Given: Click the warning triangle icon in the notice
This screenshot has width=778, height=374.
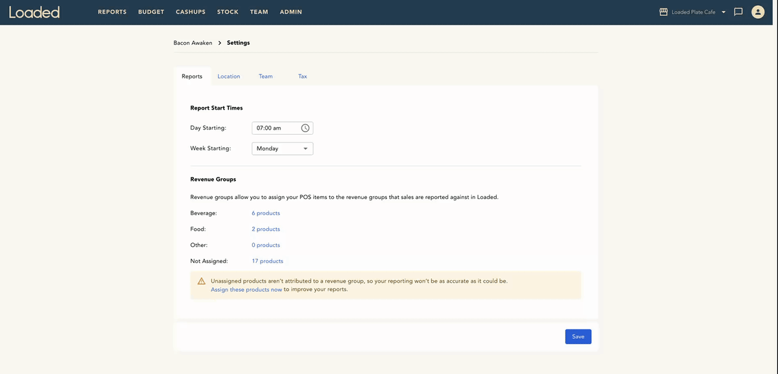Looking at the screenshot, I should coord(202,281).
